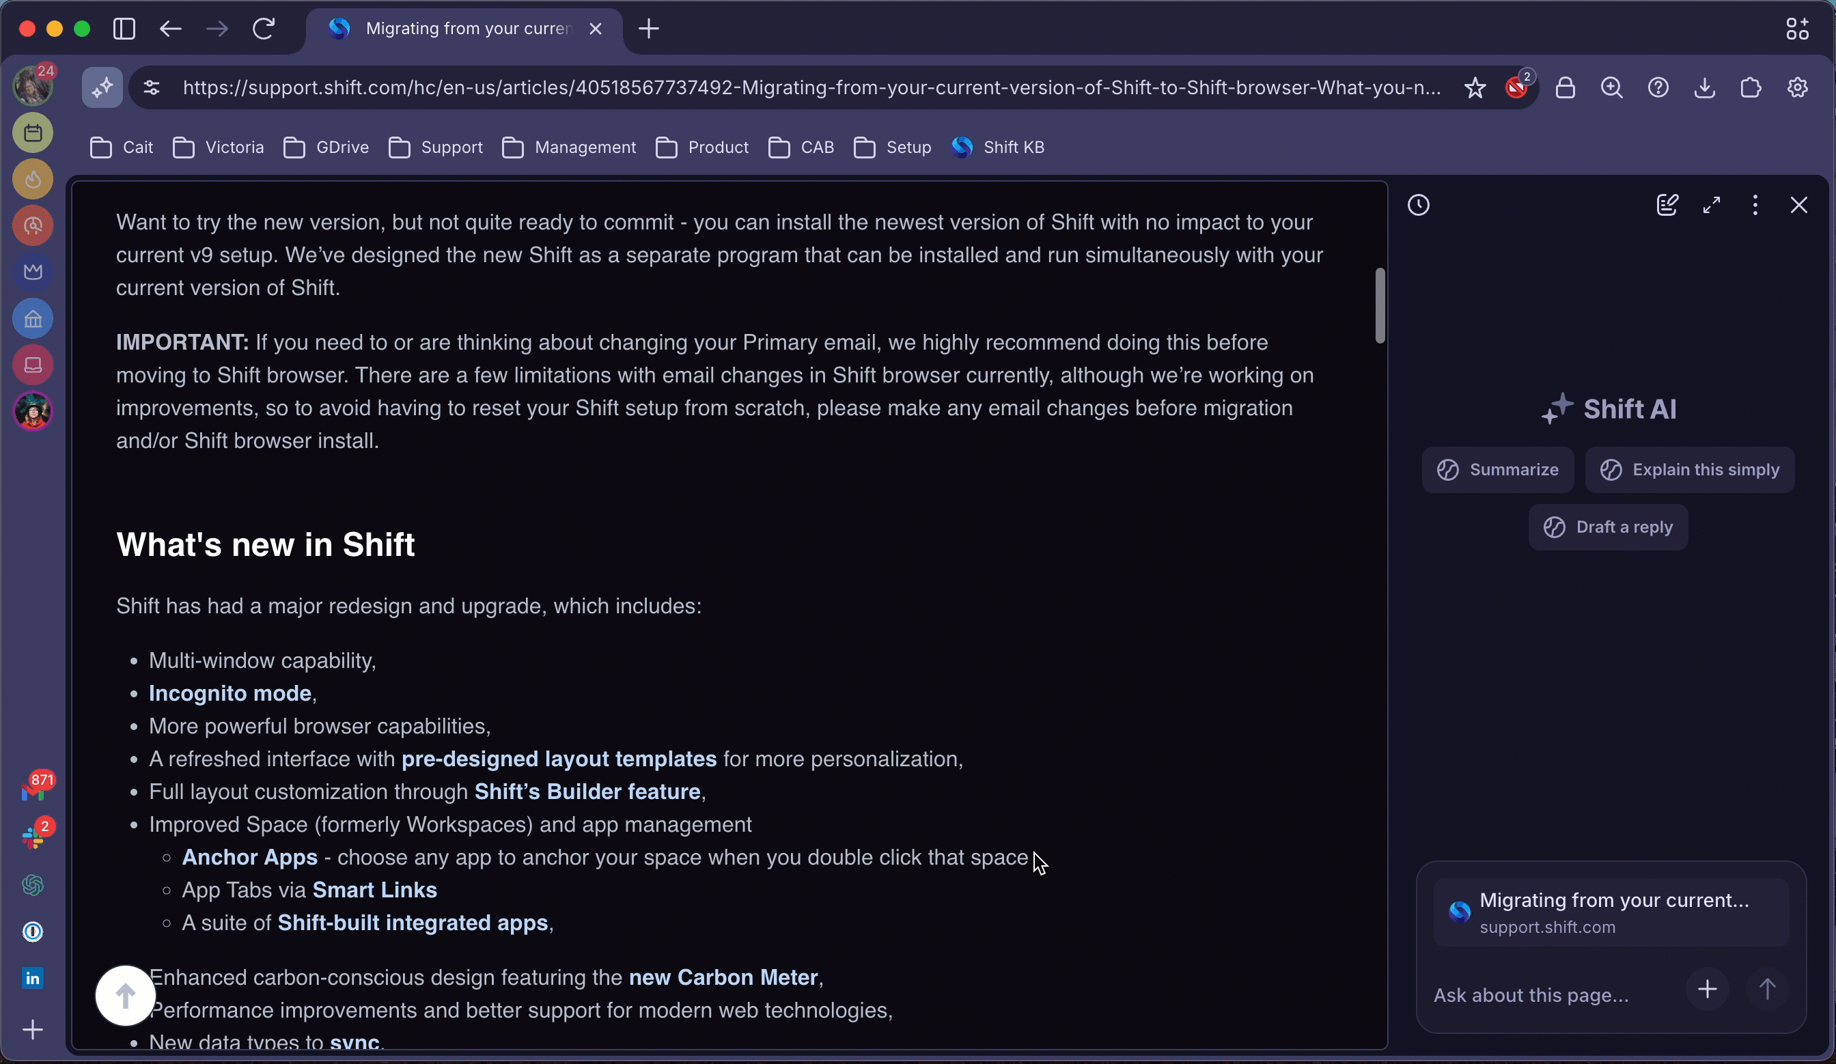Open the Setup bookmarks folder
The width and height of the screenshot is (1836, 1064).
(893, 148)
